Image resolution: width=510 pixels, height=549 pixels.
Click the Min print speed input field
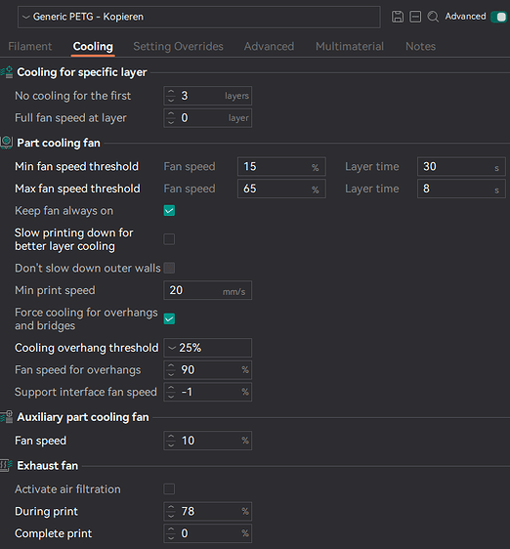click(x=207, y=290)
